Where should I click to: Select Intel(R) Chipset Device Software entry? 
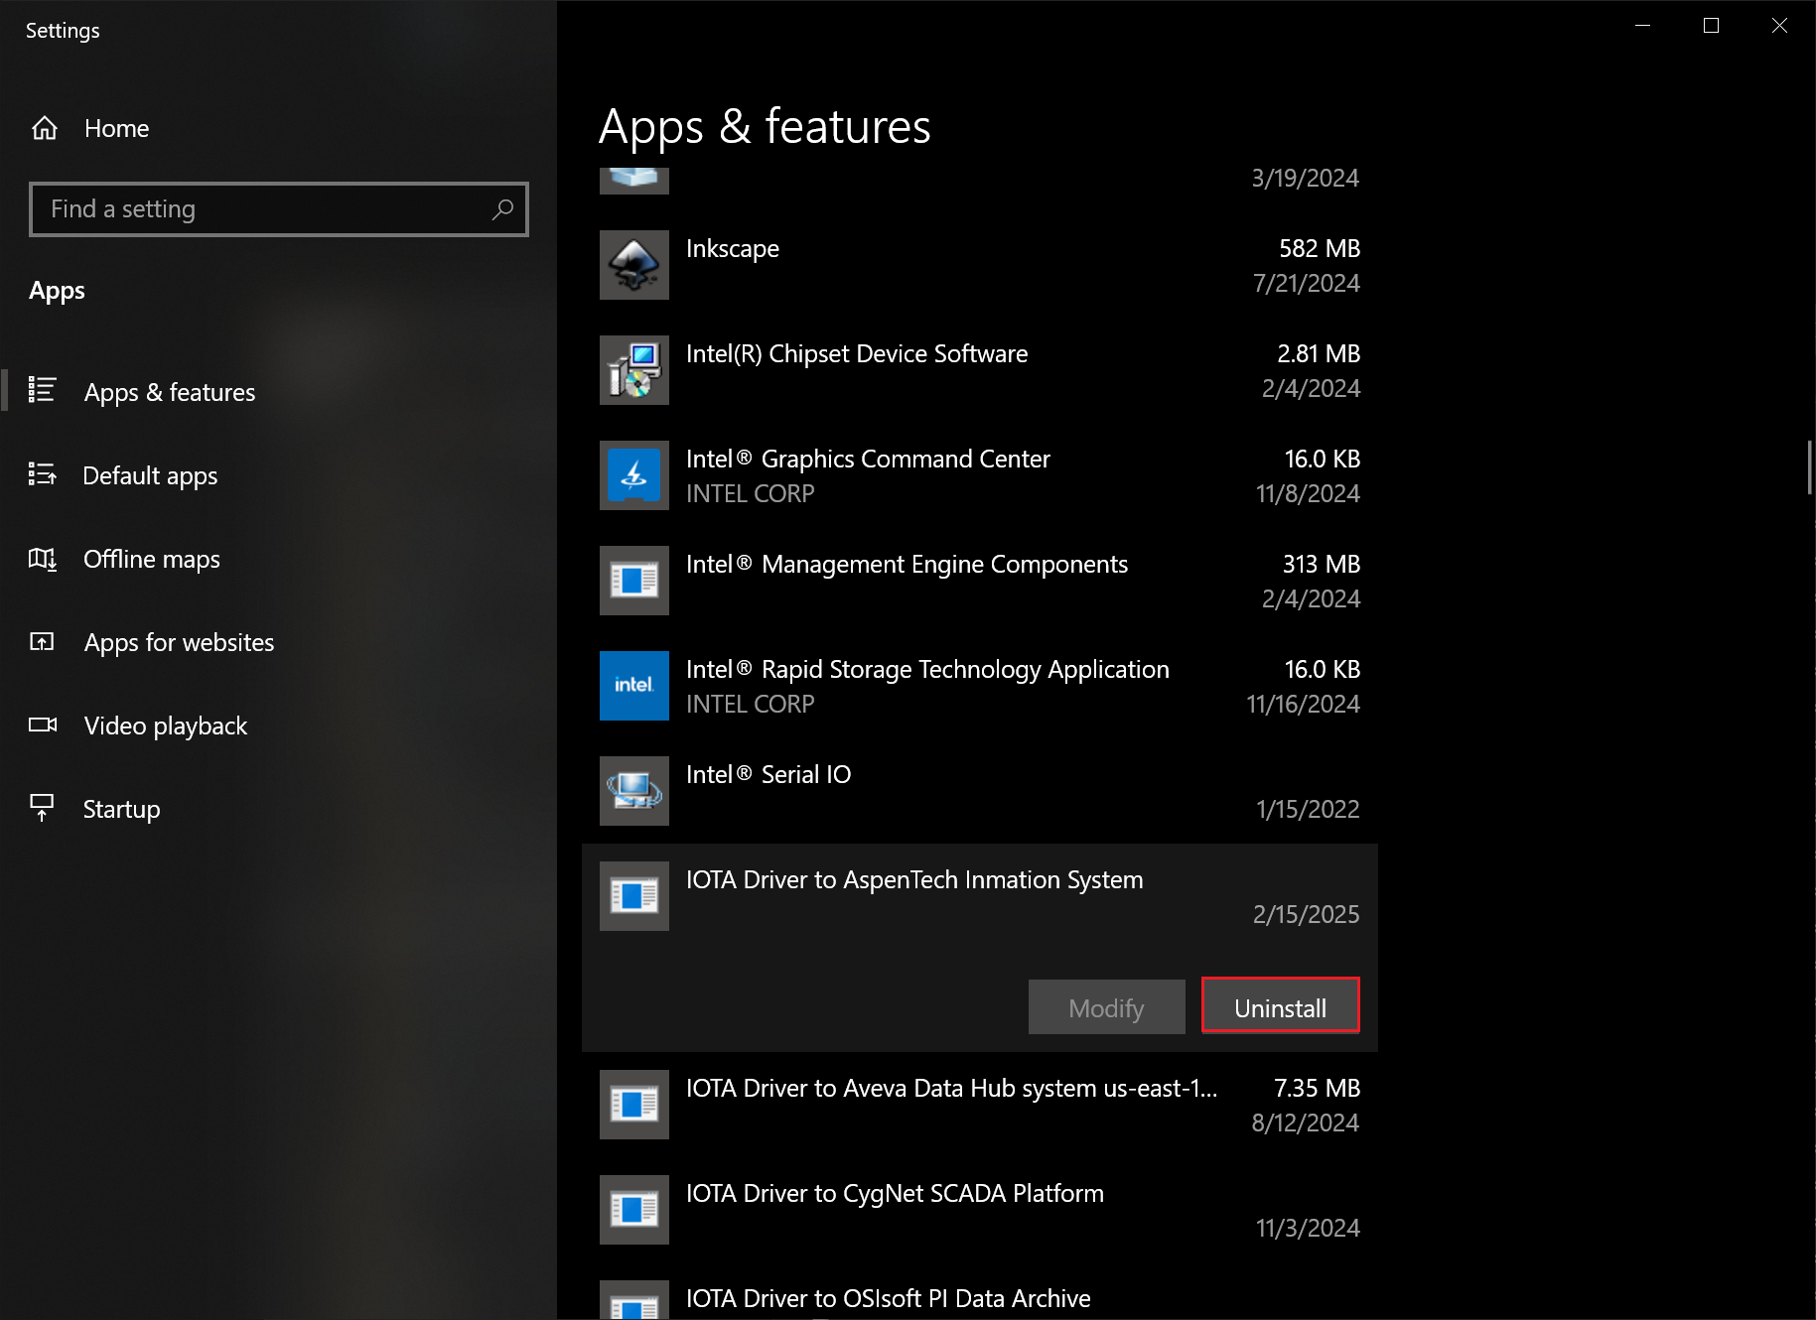980,370
